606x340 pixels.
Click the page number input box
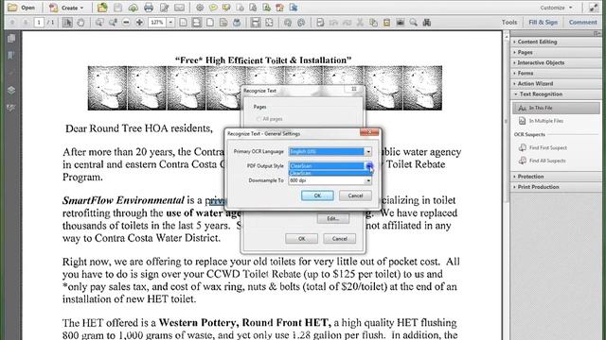coord(39,23)
